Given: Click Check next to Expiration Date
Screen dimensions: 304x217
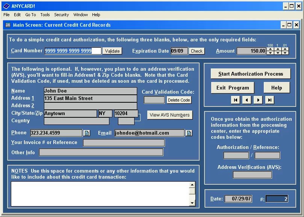Looking at the screenshot, I should click(x=197, y=51).
